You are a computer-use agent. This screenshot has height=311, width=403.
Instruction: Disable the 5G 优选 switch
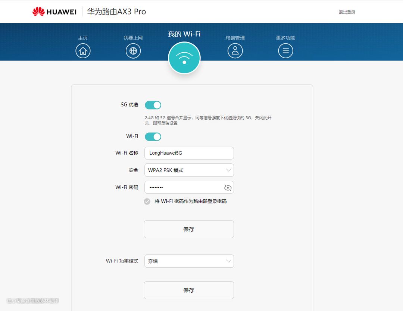click(153, 105)
